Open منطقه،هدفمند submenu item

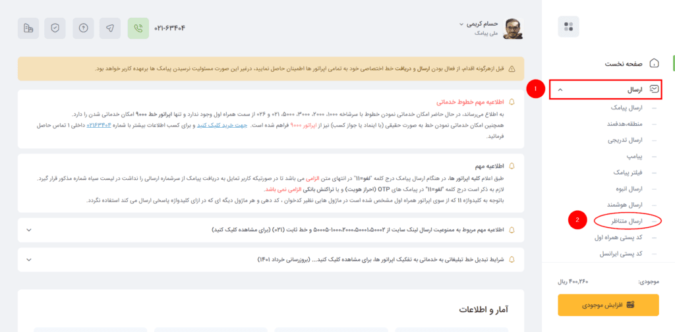coord(625,124)
